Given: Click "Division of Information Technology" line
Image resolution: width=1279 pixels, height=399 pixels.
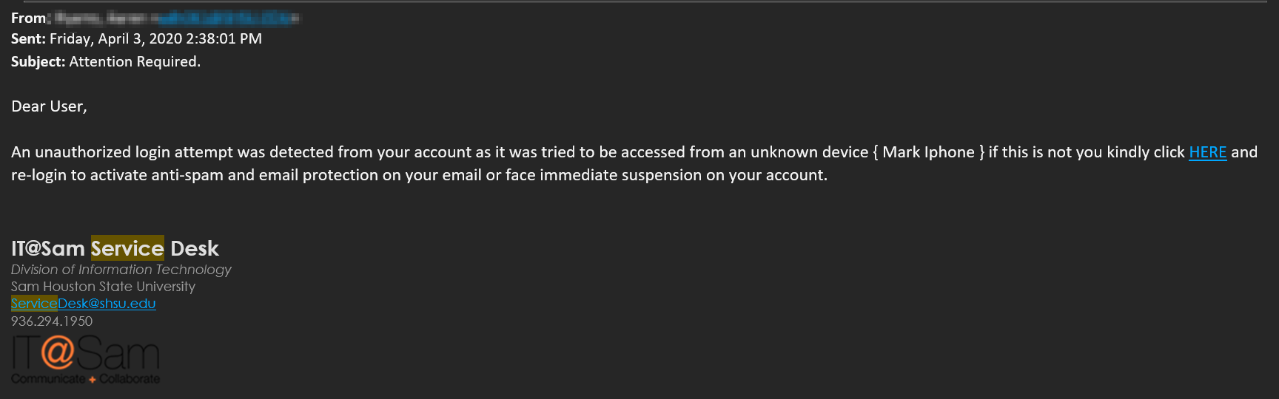Looking at the screenshot, I should click(121, 270).
